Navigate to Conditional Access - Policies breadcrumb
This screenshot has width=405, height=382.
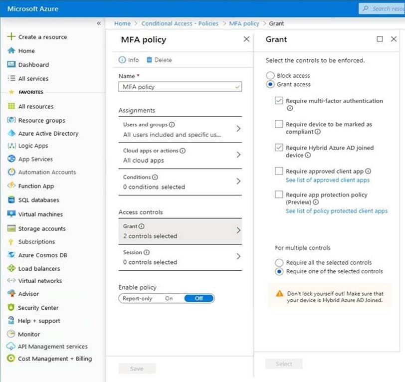[x=180, y=23]
